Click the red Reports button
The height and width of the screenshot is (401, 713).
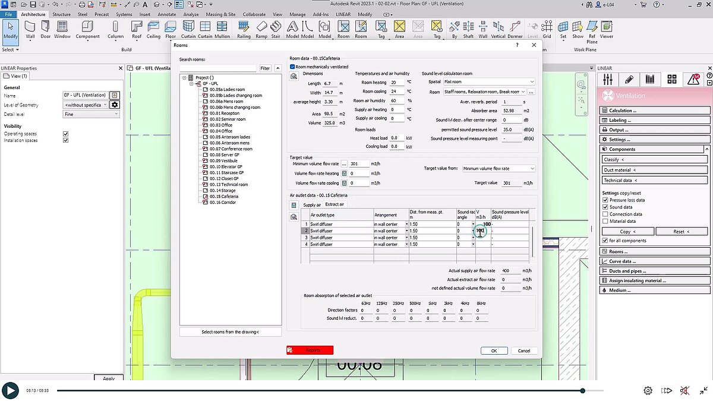click(308, 351)
